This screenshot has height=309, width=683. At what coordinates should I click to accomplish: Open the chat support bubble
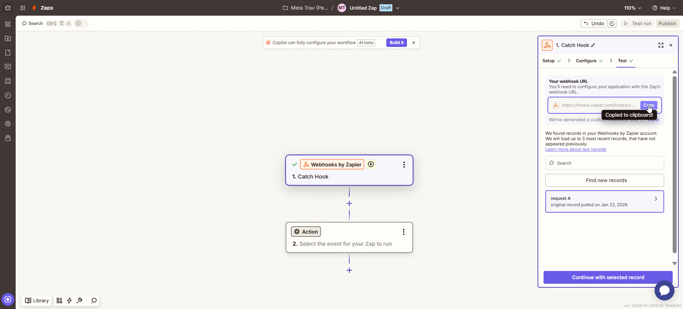(665, 291)
